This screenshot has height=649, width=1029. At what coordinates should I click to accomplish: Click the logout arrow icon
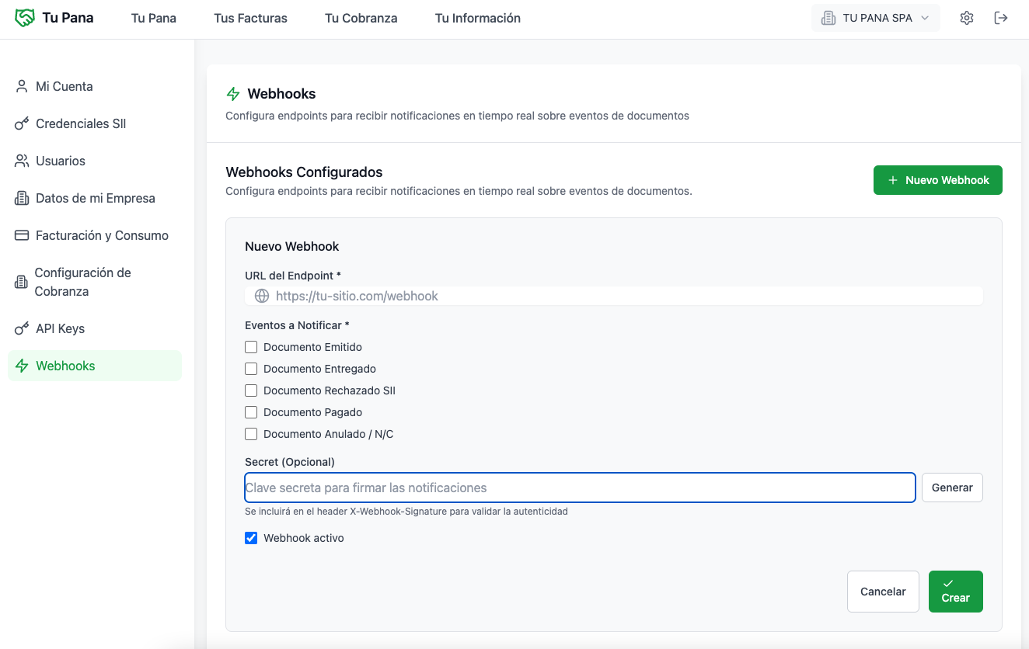(1002, 17)
